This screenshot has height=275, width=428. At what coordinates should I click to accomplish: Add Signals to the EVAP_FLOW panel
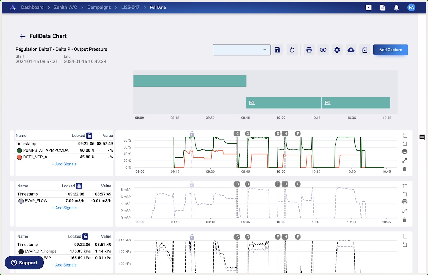point(64,208)
